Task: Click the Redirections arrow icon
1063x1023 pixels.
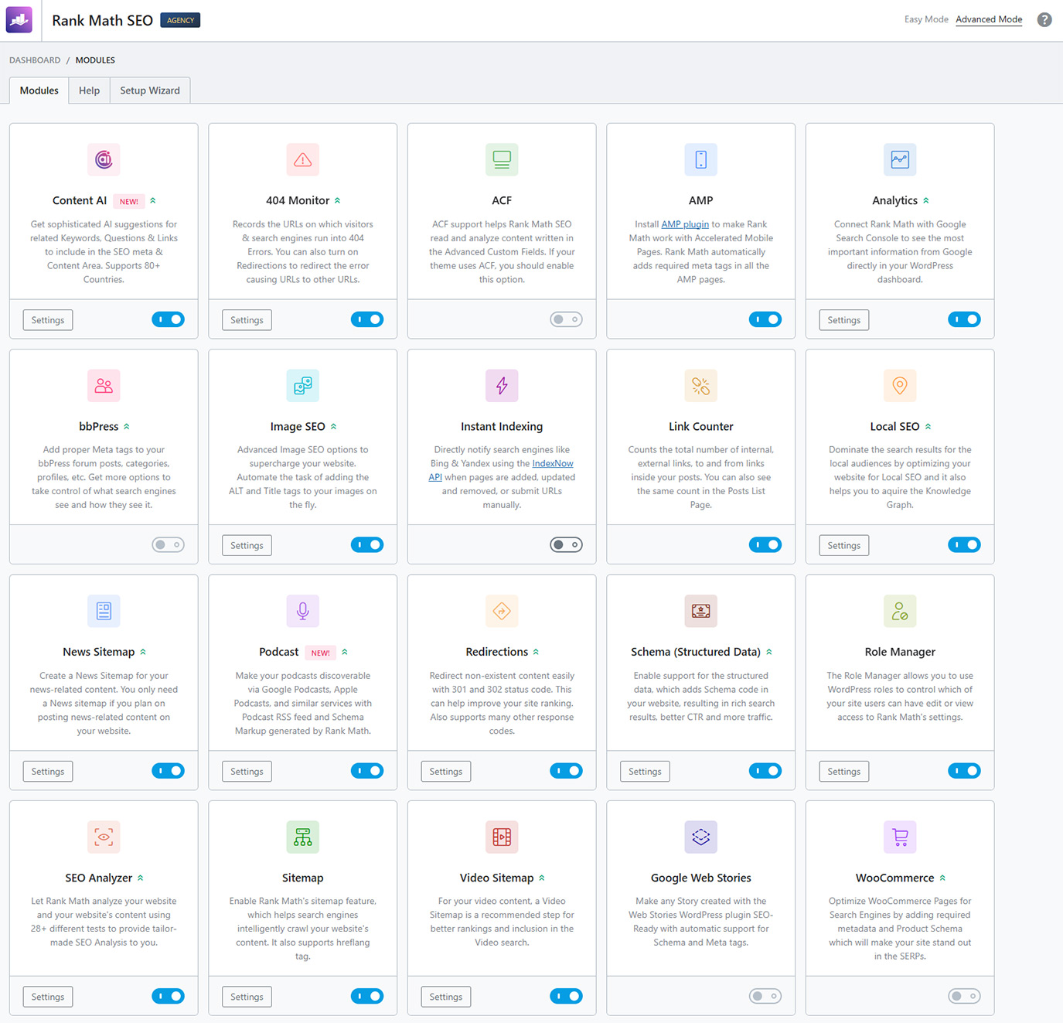Action: (x=502, y=611)
